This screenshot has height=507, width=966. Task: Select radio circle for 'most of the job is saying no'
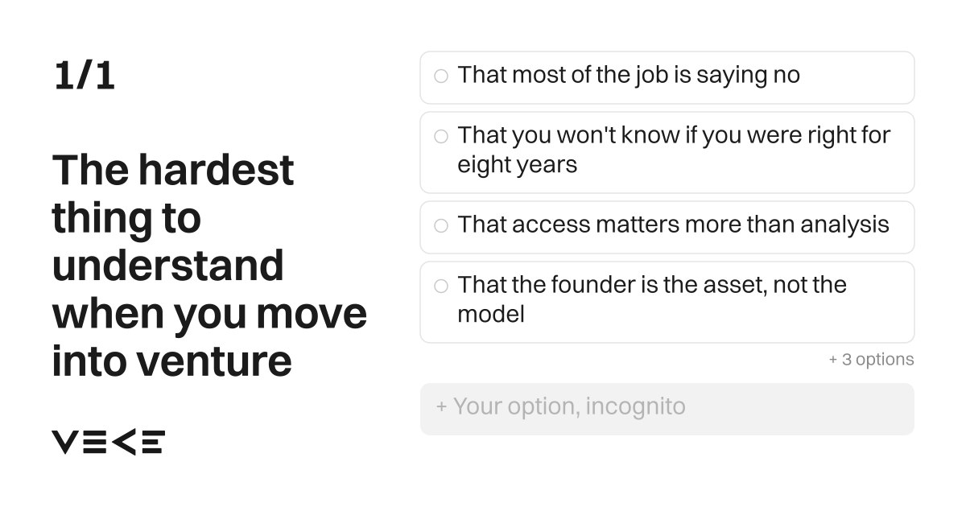441,76
